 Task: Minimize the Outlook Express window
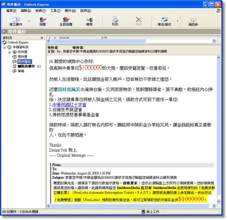206,5
